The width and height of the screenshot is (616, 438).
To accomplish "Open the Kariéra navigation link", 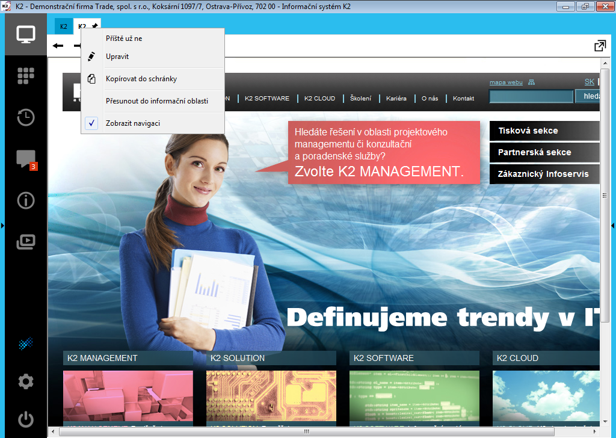I will point(396,98).
